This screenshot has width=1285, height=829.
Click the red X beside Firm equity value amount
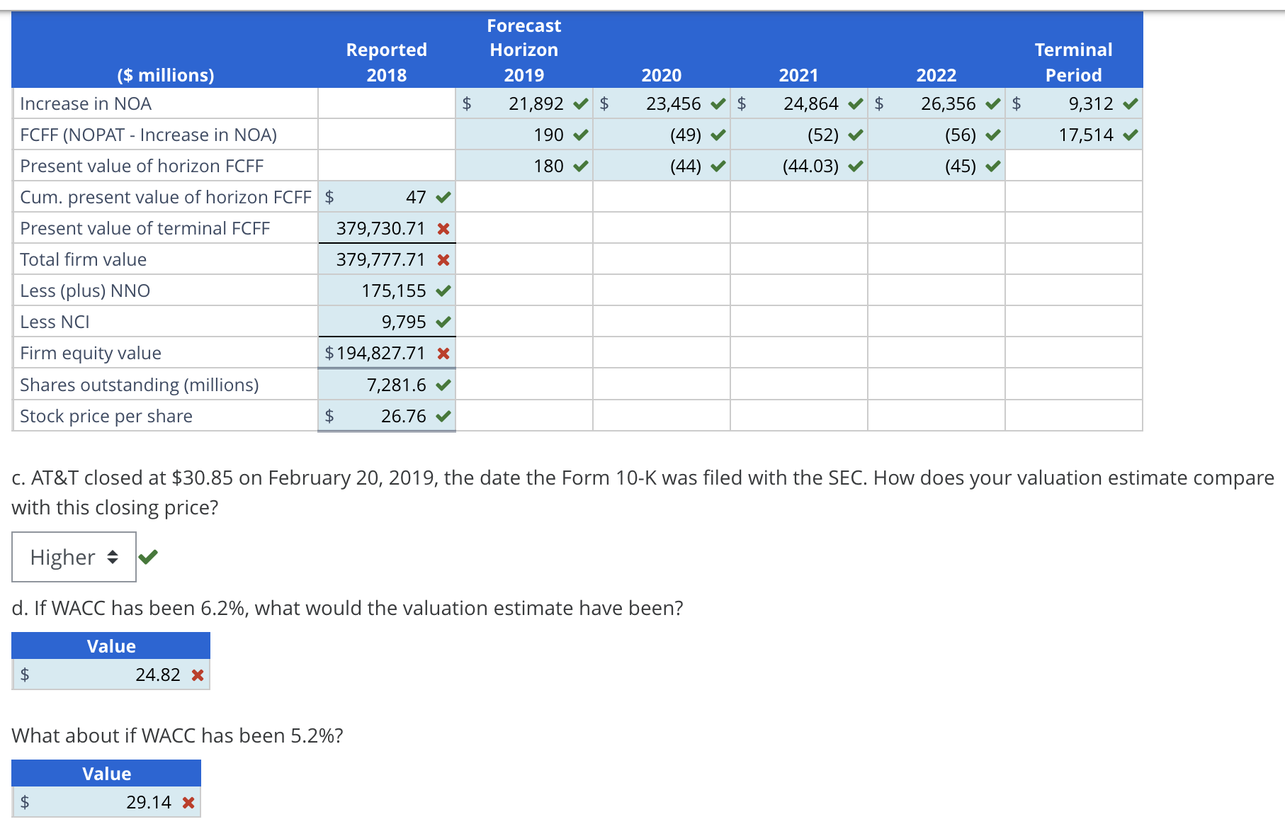[443, 353]
